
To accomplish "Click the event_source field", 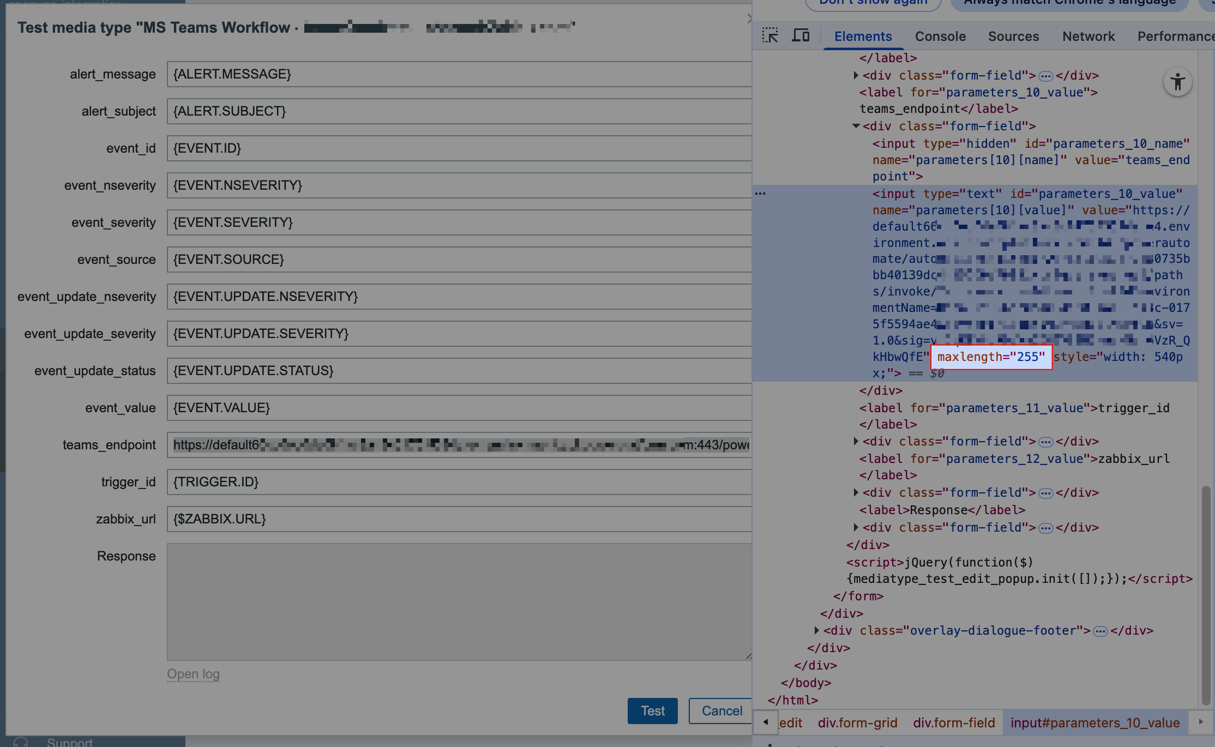I will click(459, 260).
